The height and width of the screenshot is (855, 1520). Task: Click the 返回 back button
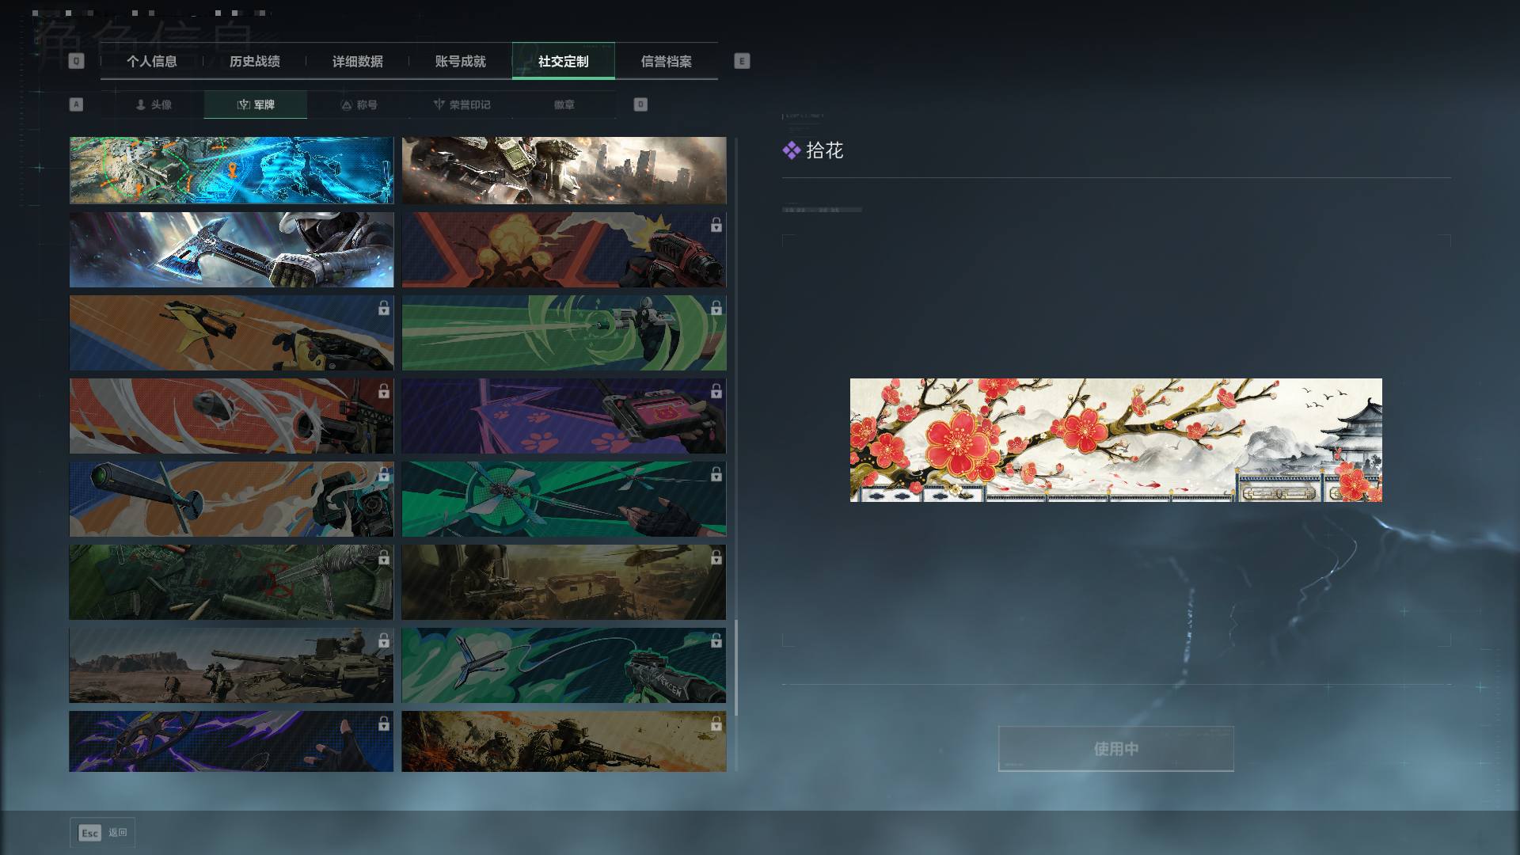point(103,833)
